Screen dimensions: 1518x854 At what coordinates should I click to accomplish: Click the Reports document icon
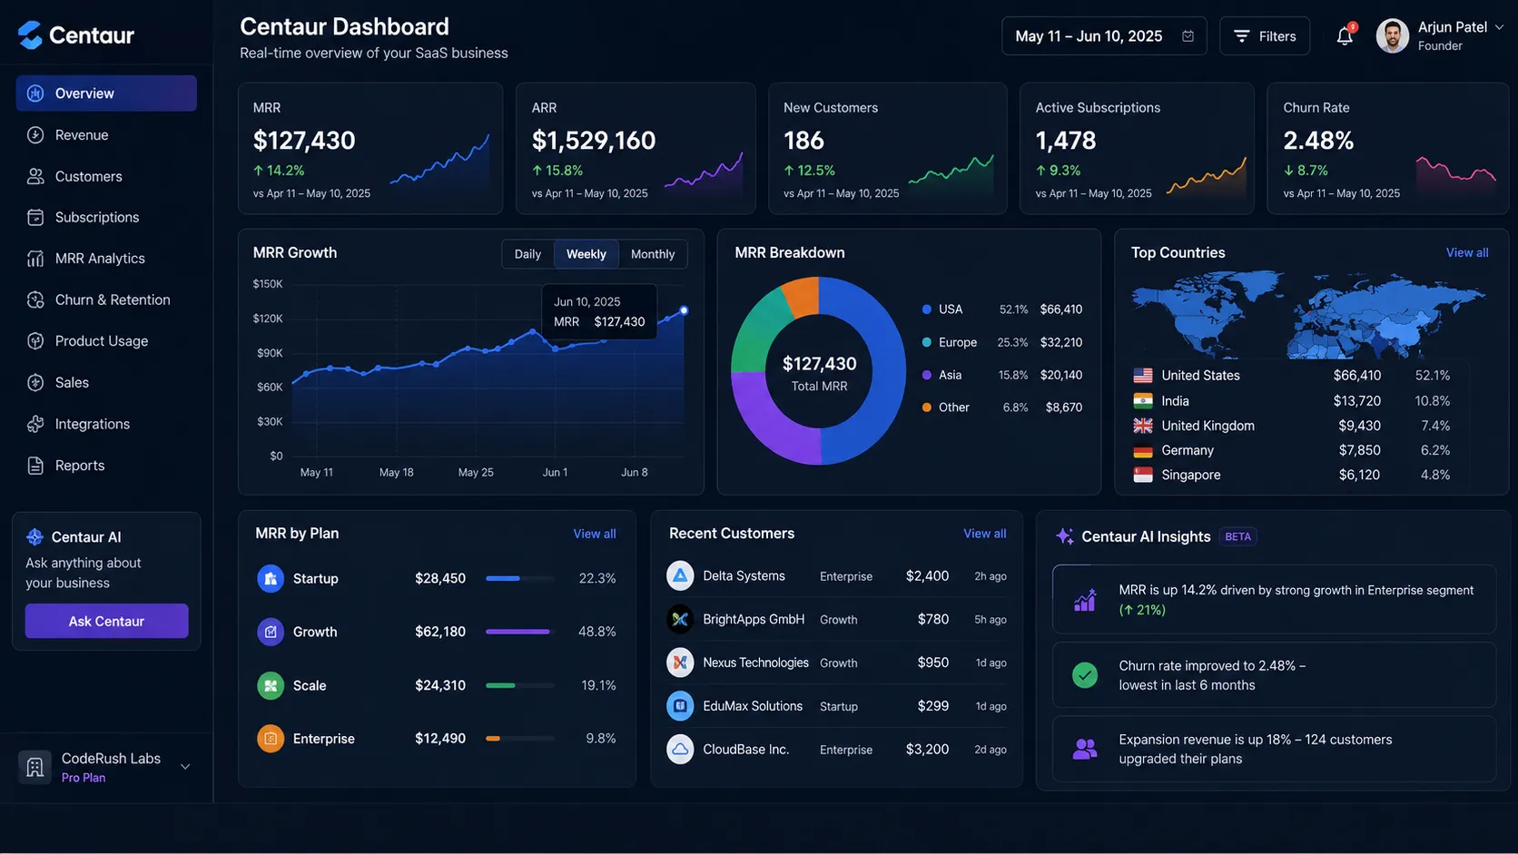pyautogui.click(x=35, y=466)
